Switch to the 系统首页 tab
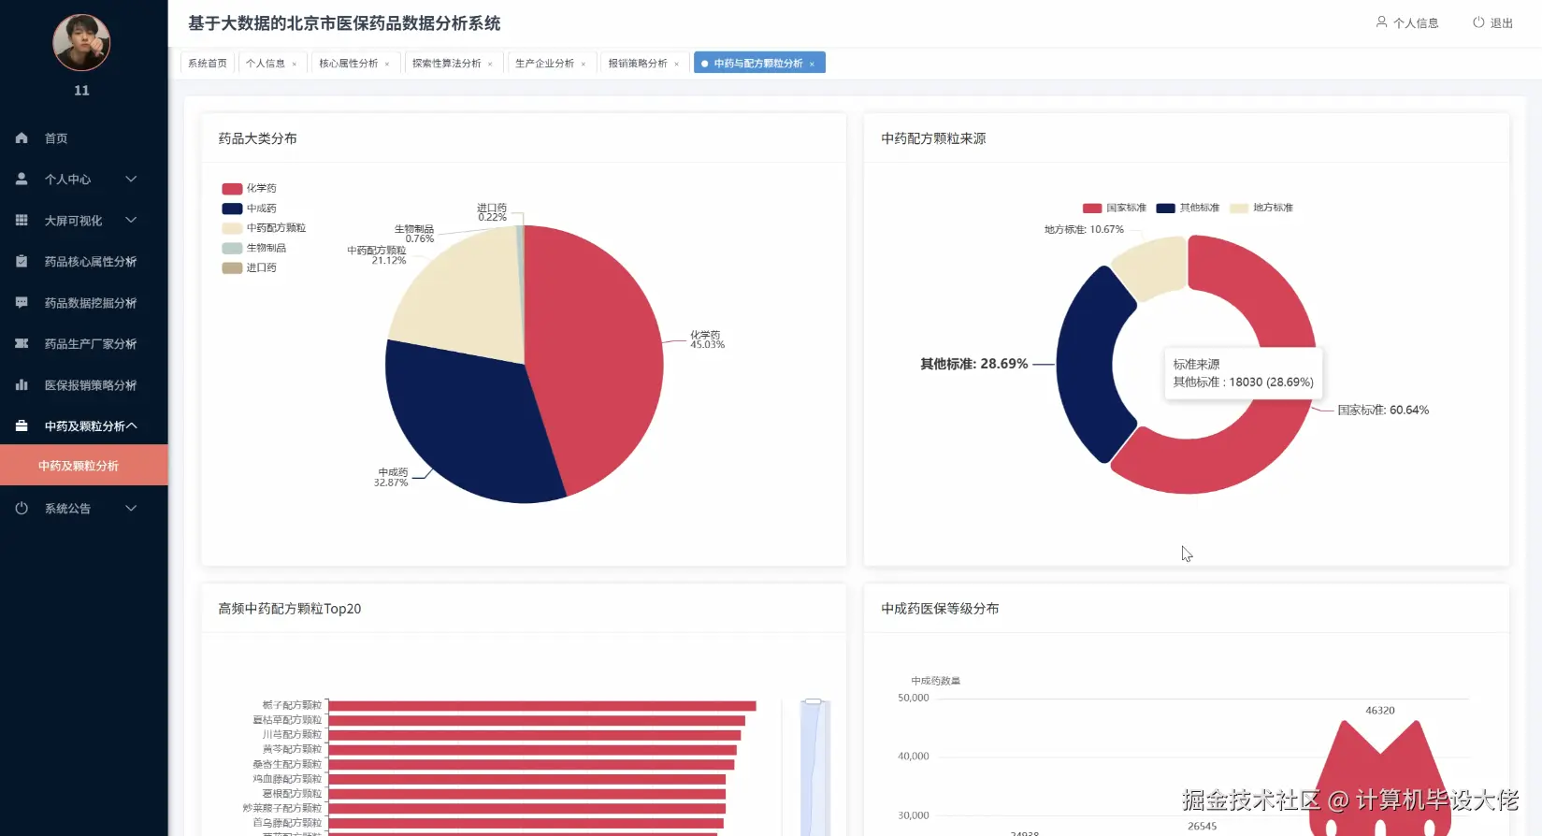This screenshot has width=1542, height=836. [208, 63]
